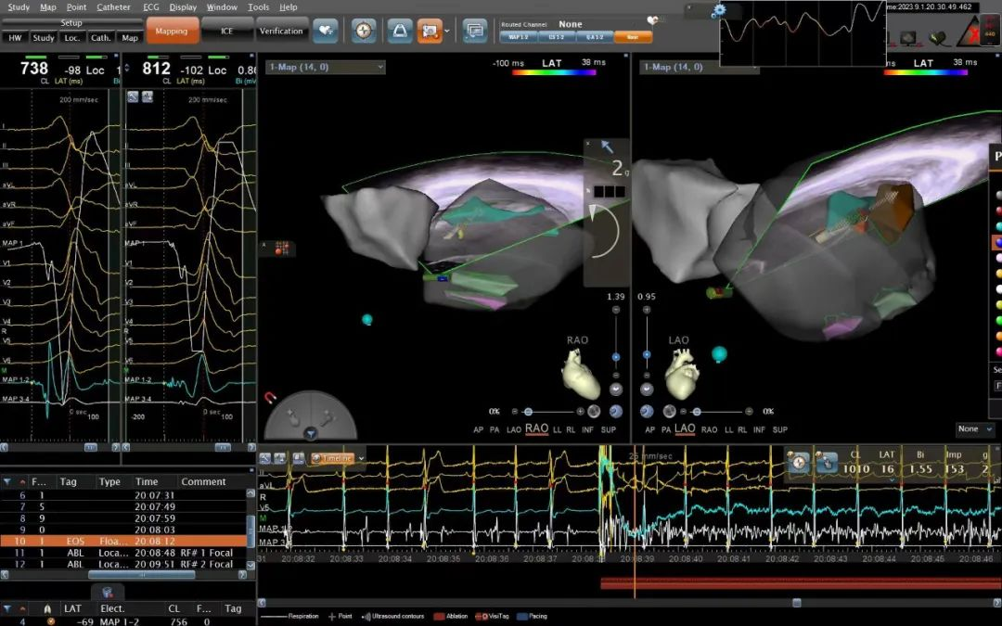Click the funnel filter icon in points list header
The image size is (1002, 626).
[7, 481]
